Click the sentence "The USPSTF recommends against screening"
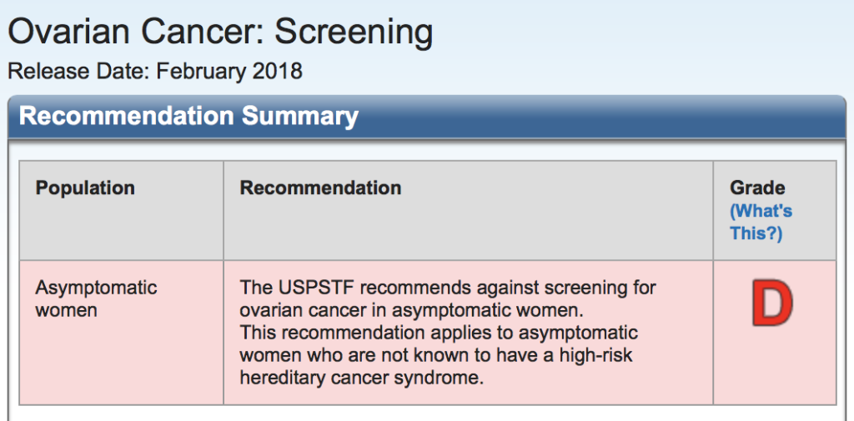The image size is (854, 421). pyautogui.click(x=448, y=288)
